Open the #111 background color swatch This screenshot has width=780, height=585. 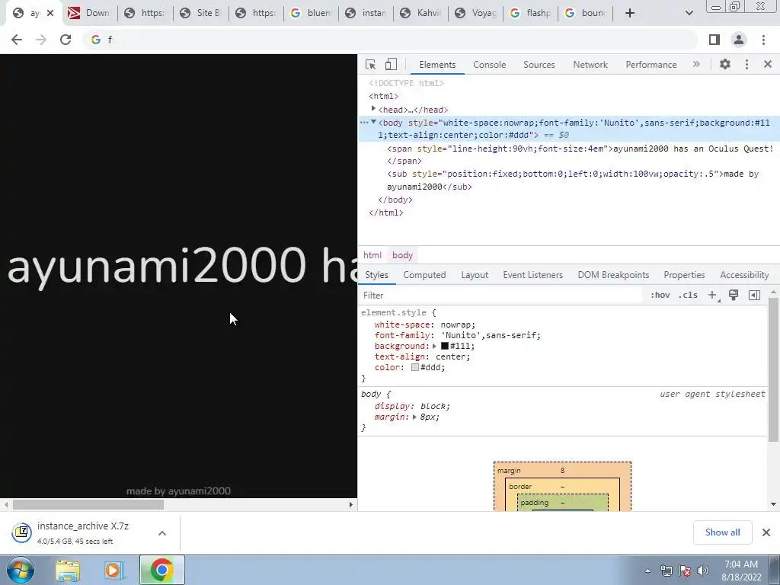[445, 346]
